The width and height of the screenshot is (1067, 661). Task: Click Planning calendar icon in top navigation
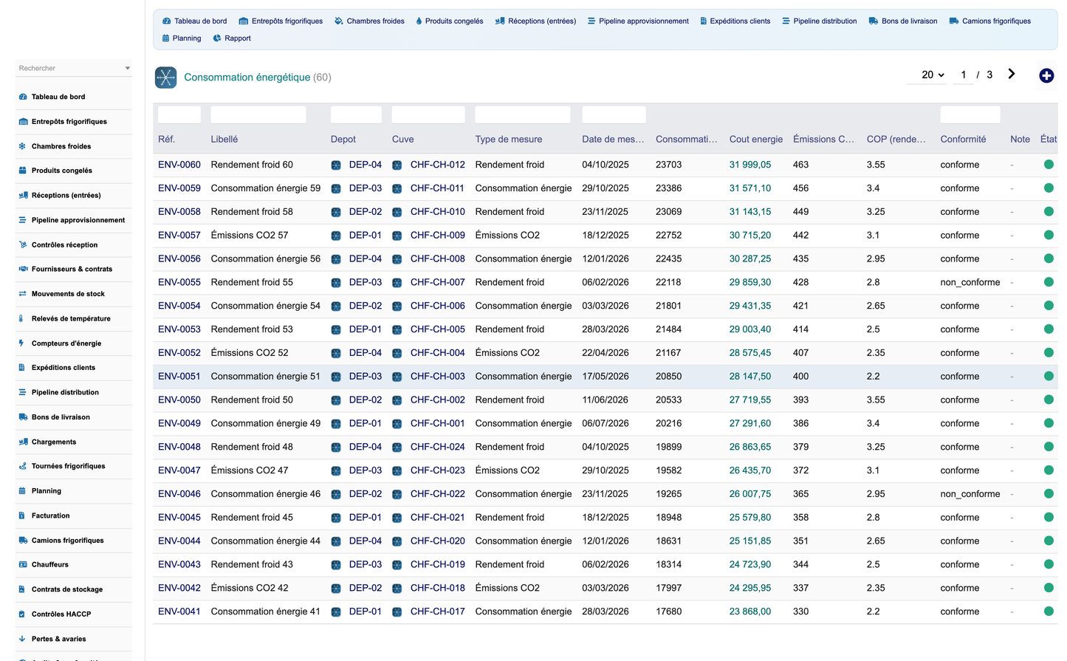click(165, 38)
